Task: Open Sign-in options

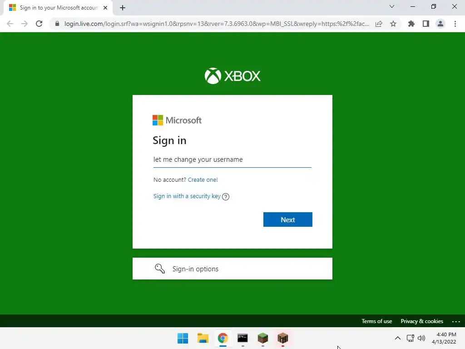Action: click(232, 269)
